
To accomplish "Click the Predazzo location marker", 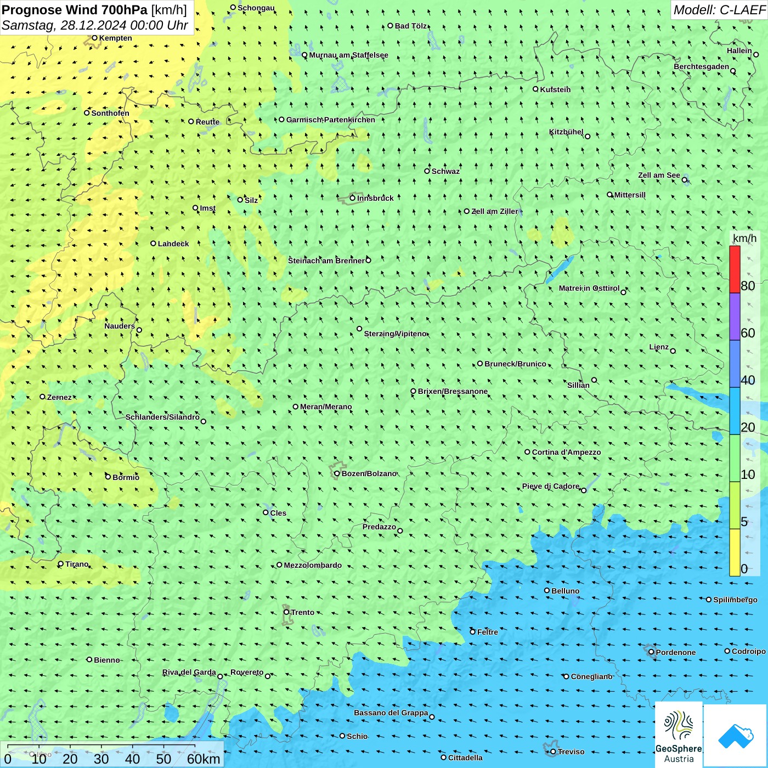I will point(400,530).
